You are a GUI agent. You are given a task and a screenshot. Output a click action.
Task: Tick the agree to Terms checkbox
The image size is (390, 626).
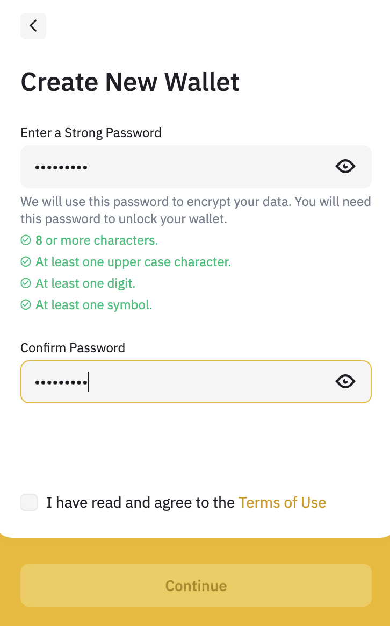tap(29, 502)
